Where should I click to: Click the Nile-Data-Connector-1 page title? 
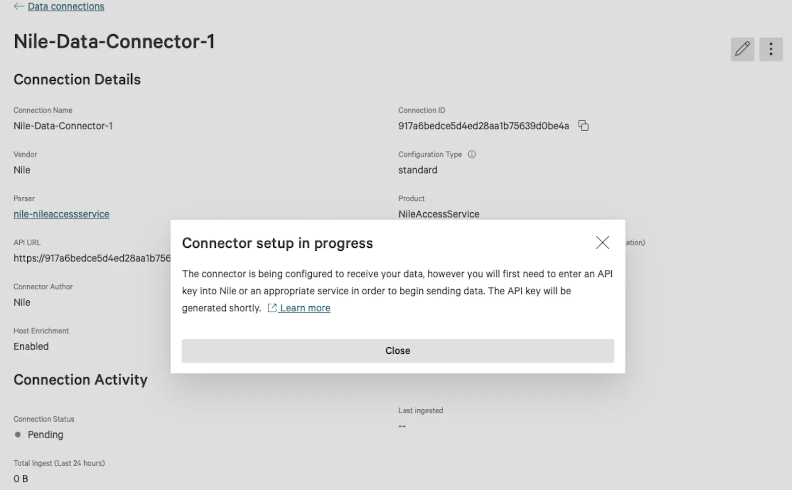click(114, 41)
